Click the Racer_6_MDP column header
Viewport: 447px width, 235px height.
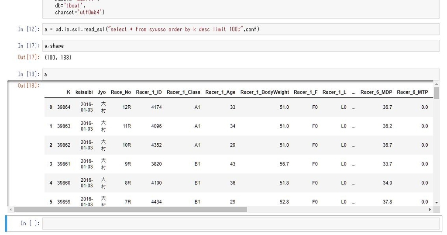376,92
